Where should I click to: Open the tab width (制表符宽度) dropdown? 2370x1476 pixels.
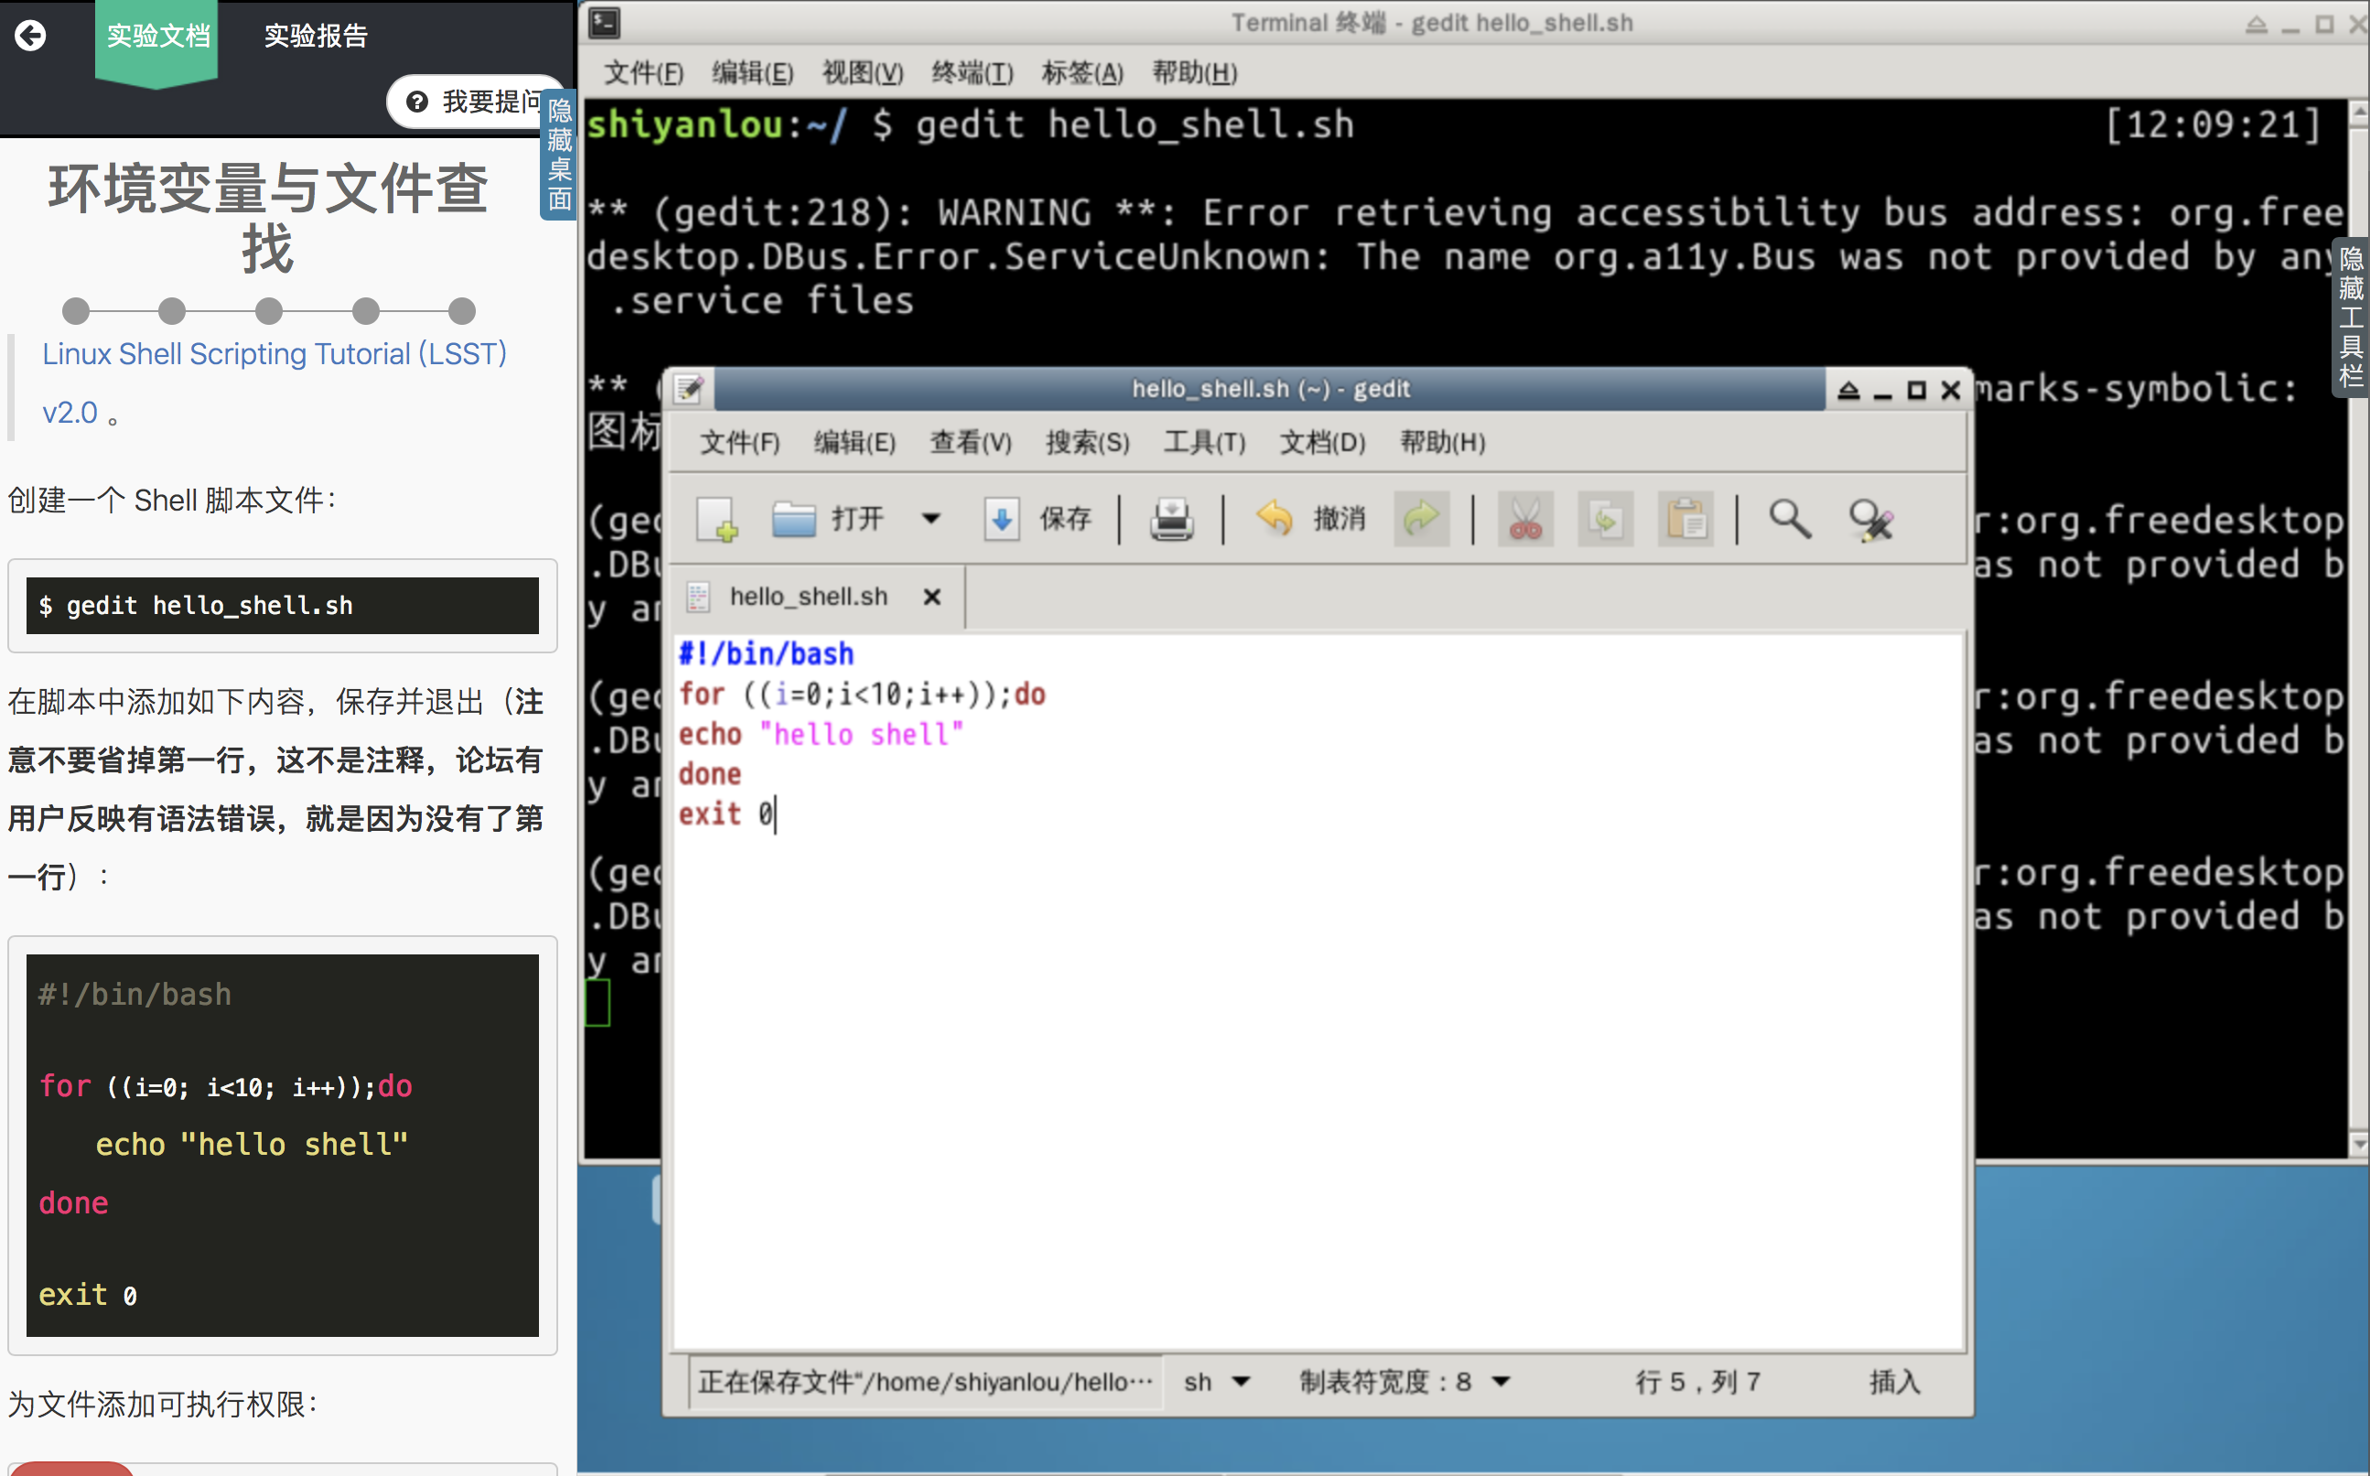[x=1404, y=1382]
